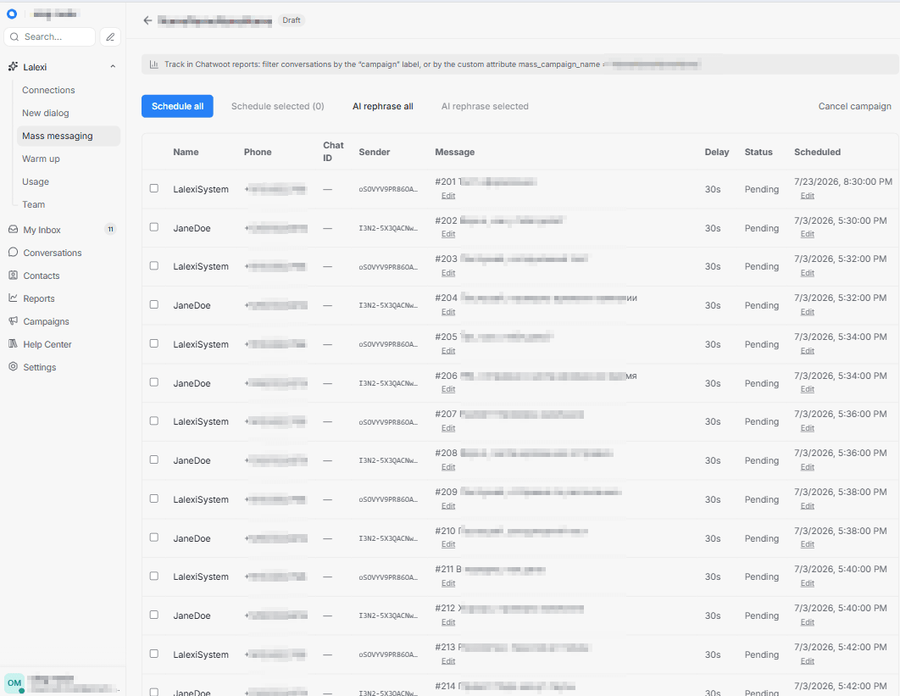Viewport: 900px width, 696px height.
Task: Tick the checkbox for message #206
Action: pos(154,382)
